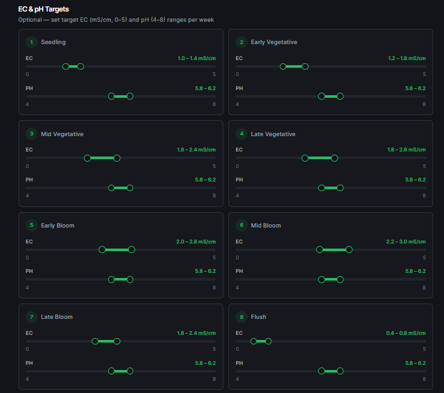
Task: Click Early Vegetative PH upper handle
Action: (x=340, y=96)
